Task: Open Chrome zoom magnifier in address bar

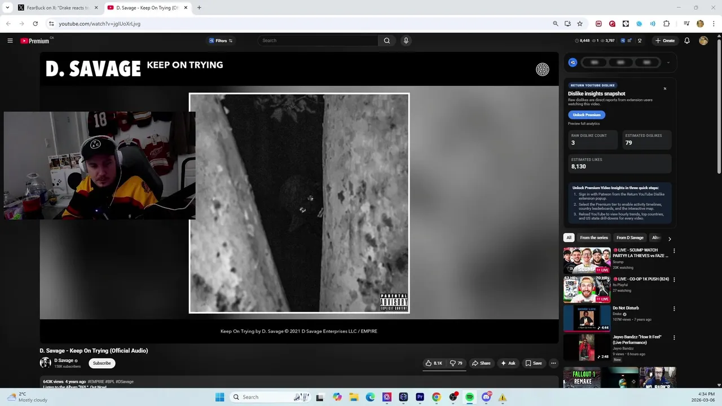Action: click(556, 24)
